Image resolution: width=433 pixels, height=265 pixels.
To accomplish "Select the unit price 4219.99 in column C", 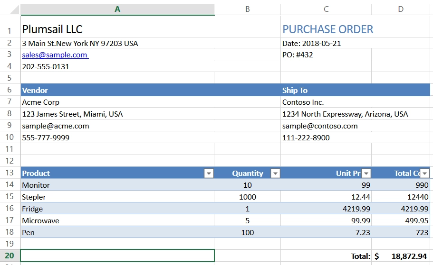I will click(326, 208).
